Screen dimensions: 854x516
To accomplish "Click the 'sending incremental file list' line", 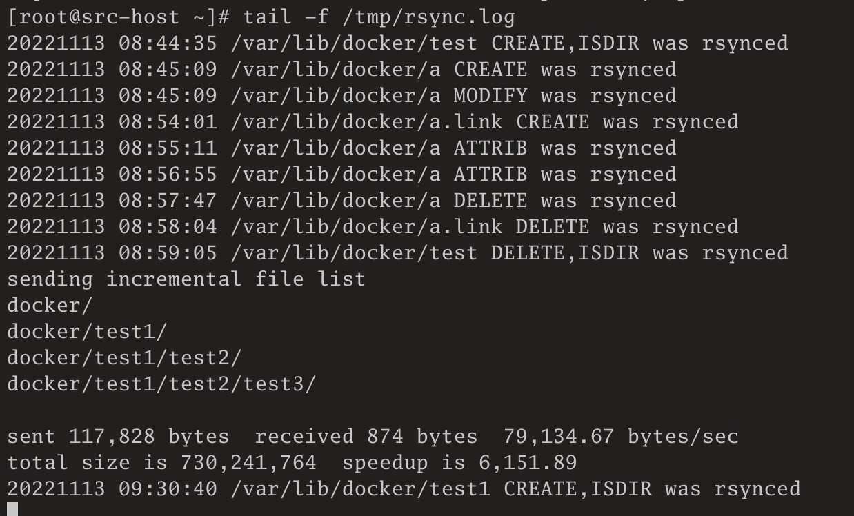I will click(x=186, y=279).
